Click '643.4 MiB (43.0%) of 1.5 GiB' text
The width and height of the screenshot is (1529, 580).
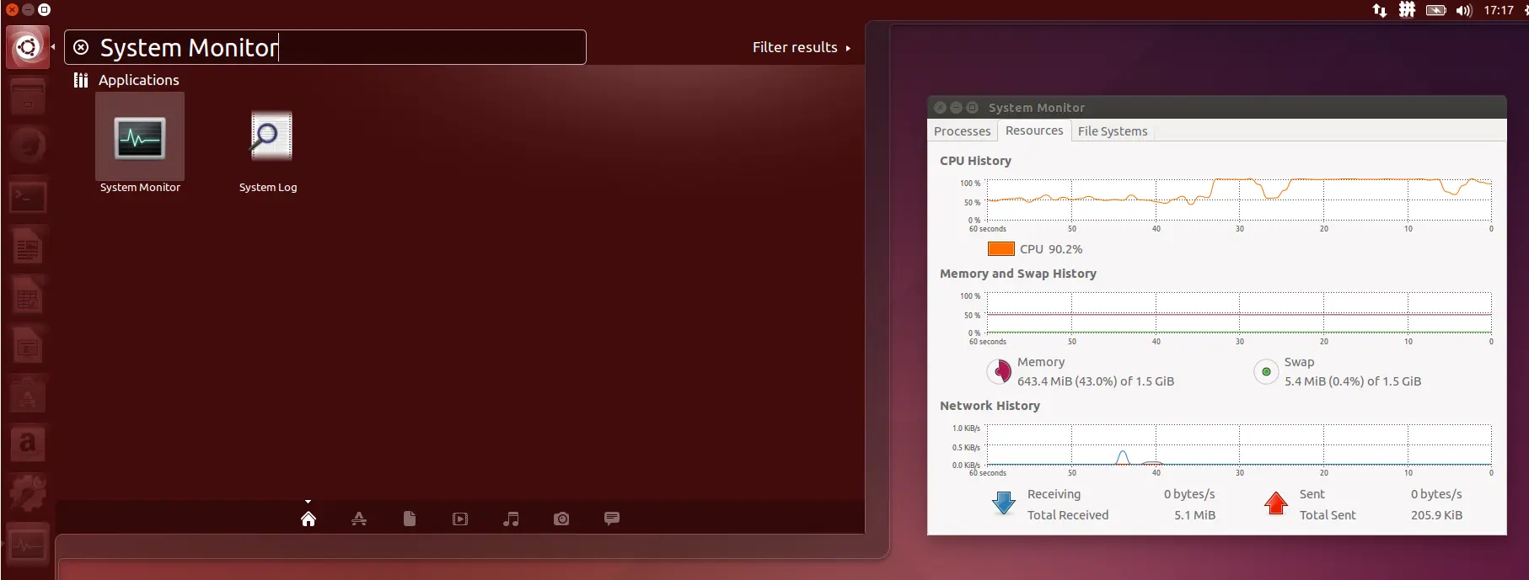click(1096, 381)
